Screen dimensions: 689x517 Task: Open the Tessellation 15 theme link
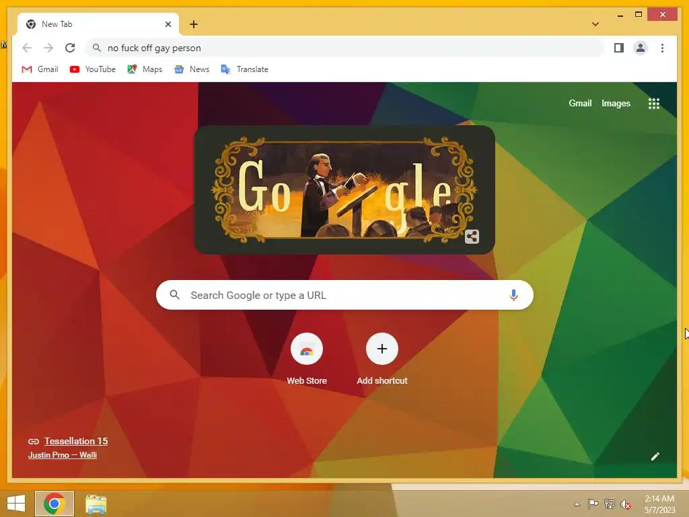tap(75, 441)
